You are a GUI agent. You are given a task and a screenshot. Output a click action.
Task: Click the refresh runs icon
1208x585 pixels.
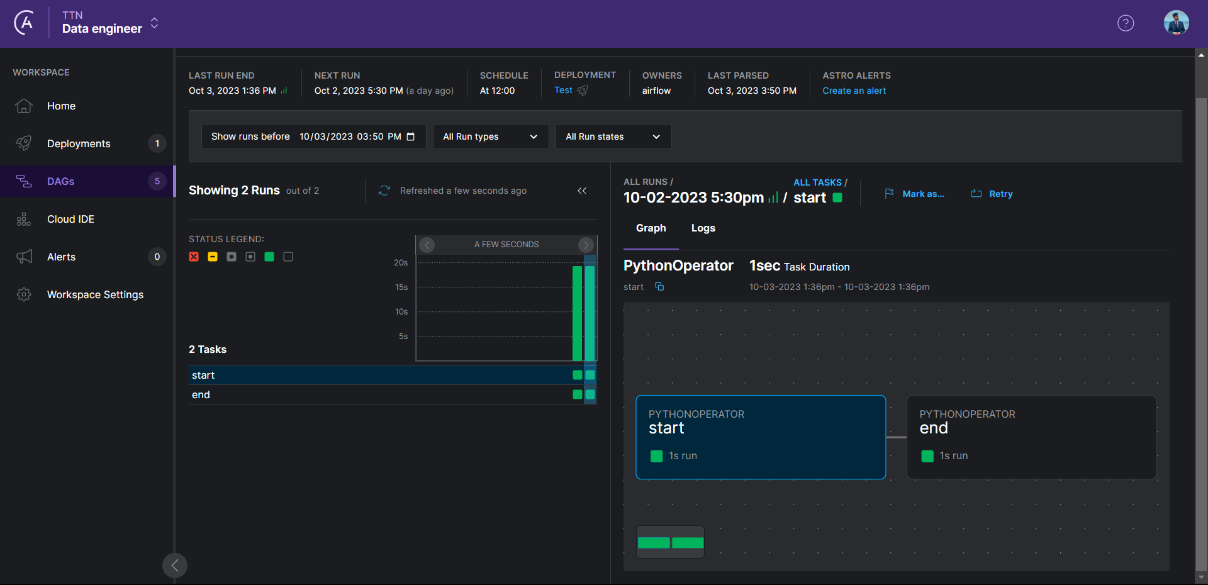pos(384,191)
